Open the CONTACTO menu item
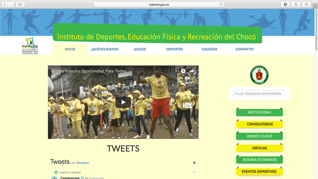Image resolution: width=318 pixels, height=179 pixels. (x=244, y=49)
